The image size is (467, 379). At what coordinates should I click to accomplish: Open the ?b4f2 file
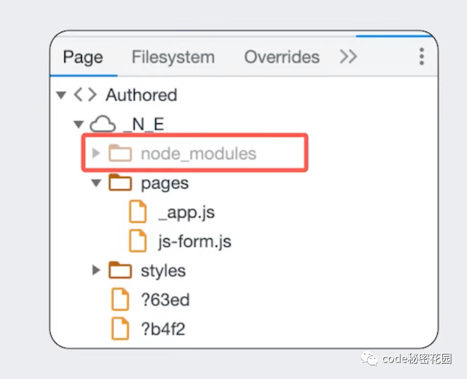point(163,329)
